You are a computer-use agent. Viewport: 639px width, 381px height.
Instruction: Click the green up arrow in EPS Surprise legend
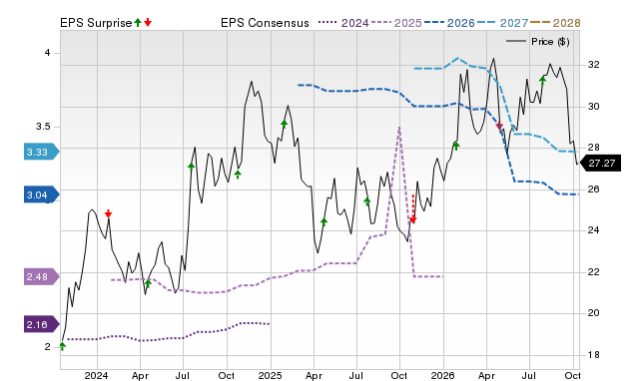[138, 23]
